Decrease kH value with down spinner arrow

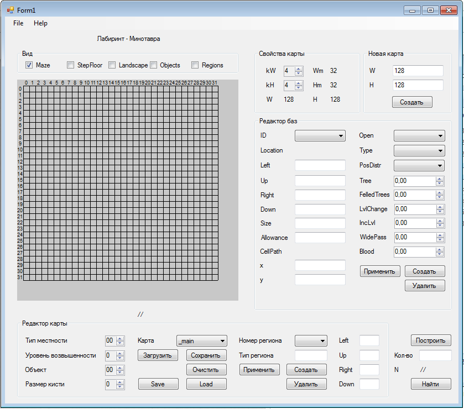[x=299, y=88]
